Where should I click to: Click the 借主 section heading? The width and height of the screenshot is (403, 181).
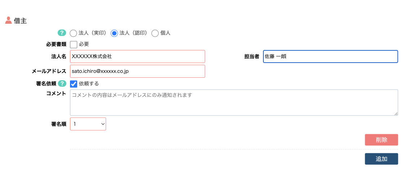coord(20,21)
